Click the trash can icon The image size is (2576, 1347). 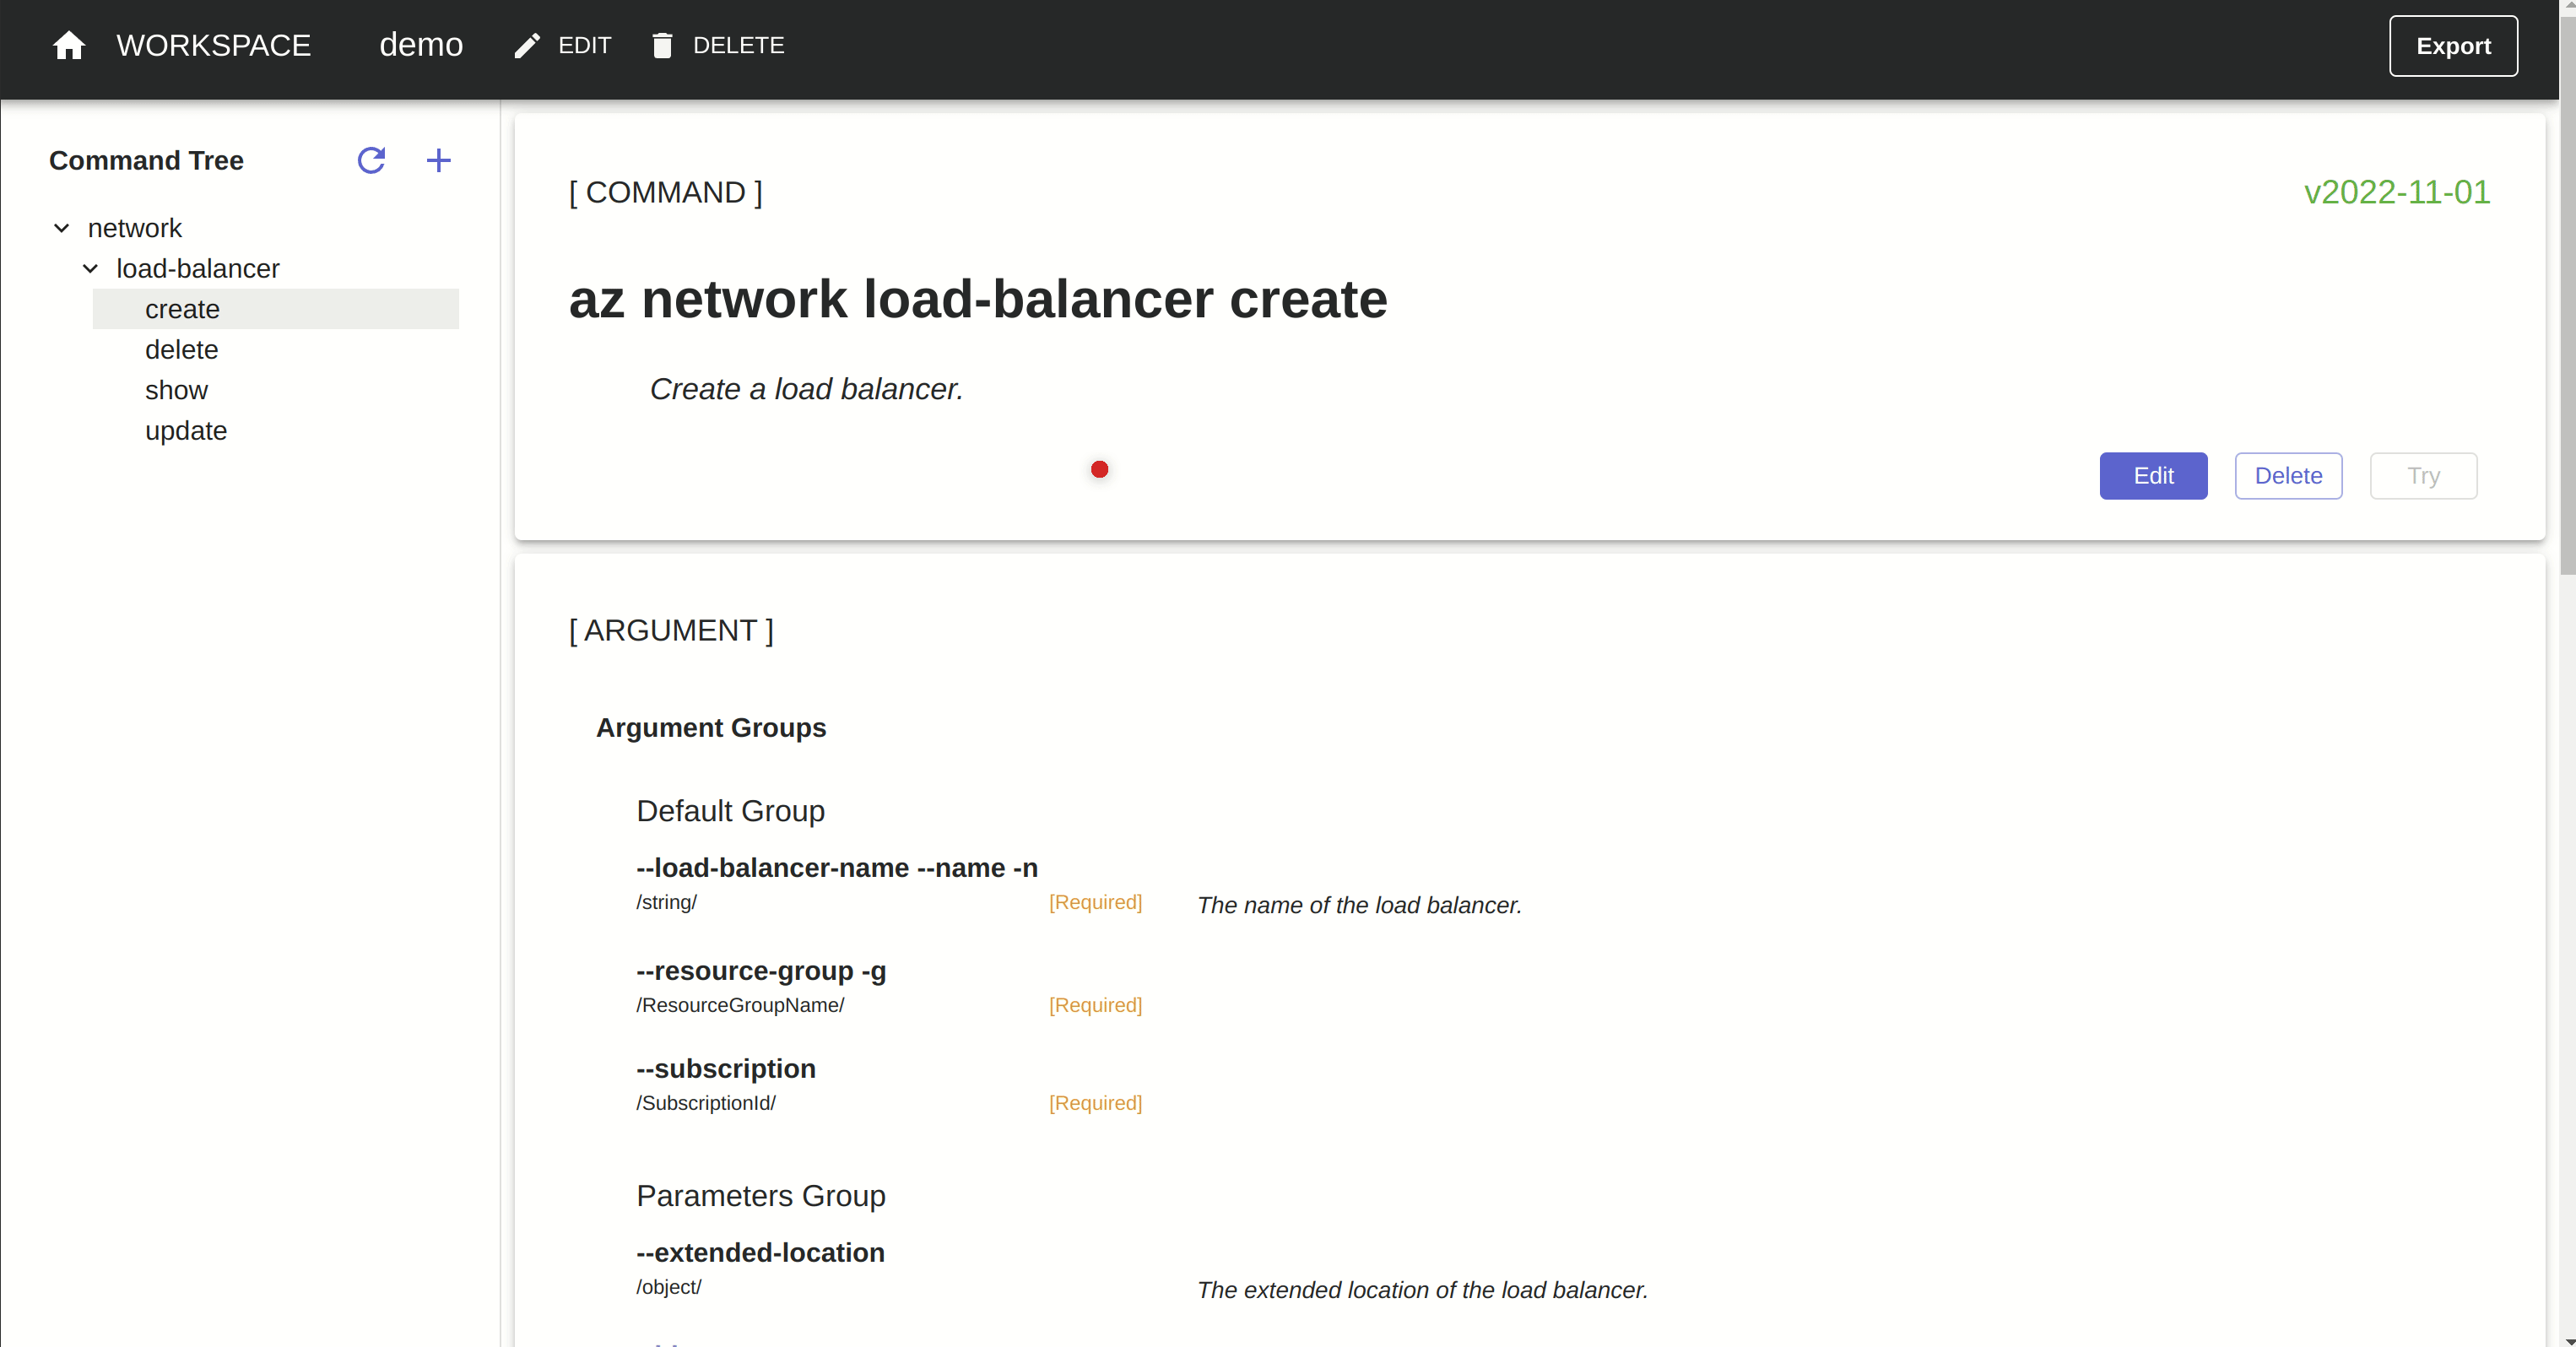pos(662,46)
